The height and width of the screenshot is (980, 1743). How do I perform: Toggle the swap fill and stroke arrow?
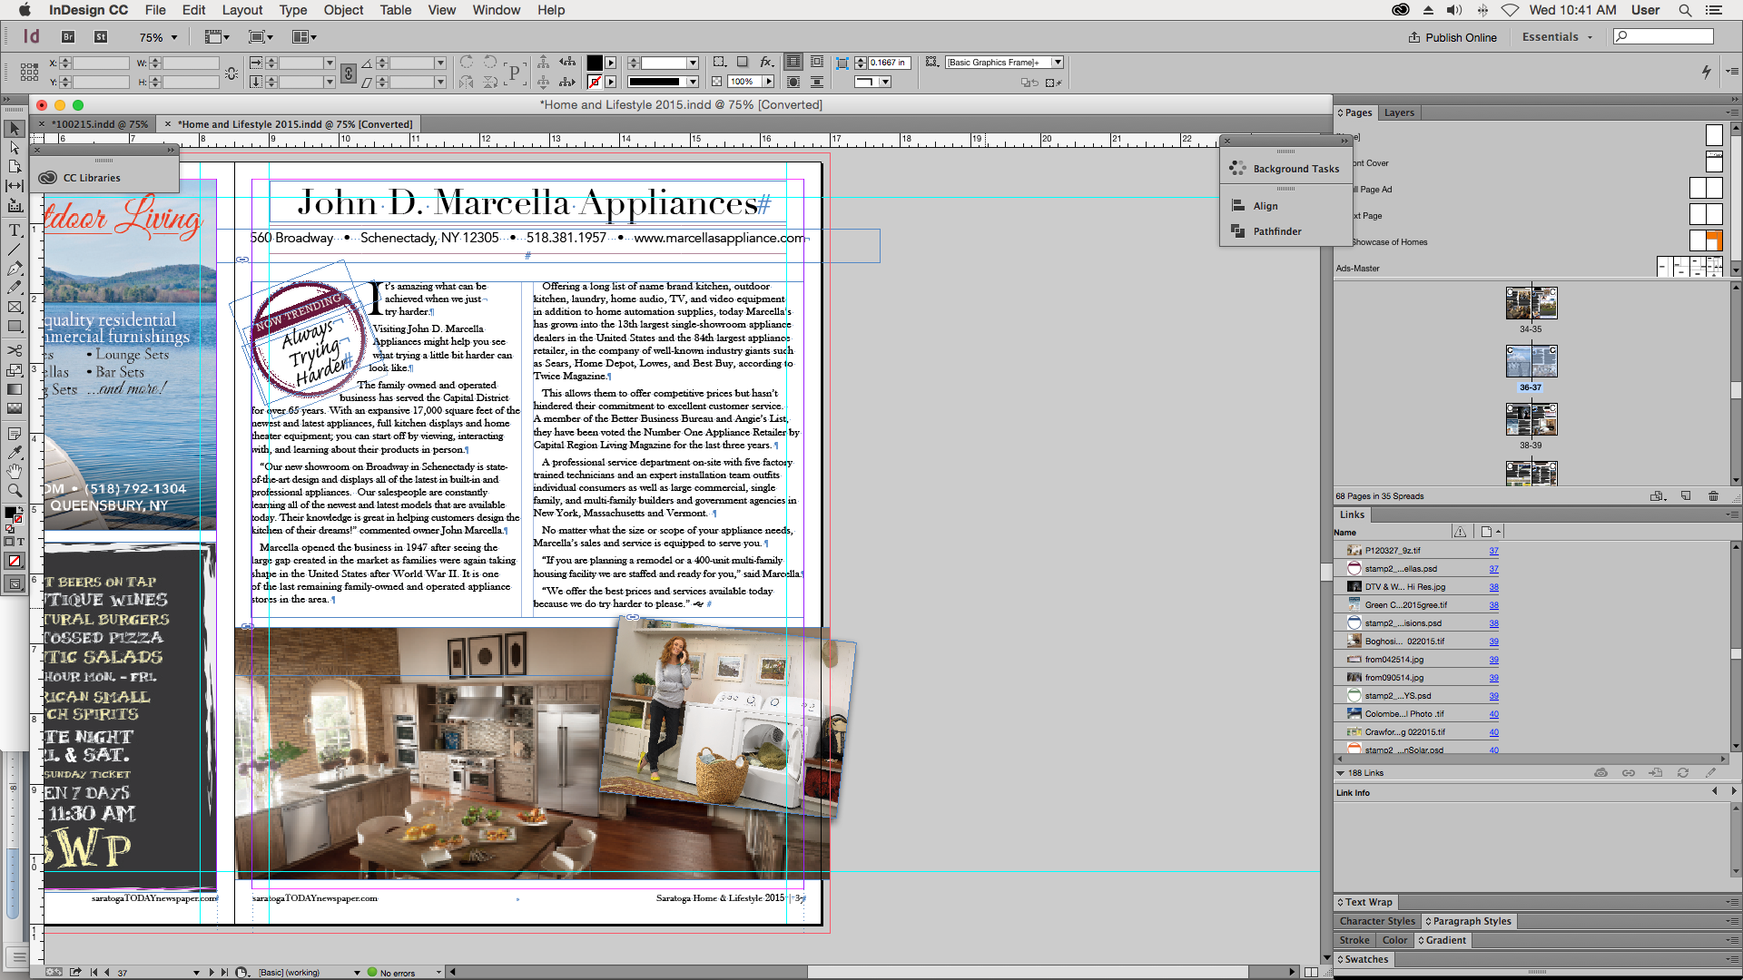coord(19,508)
